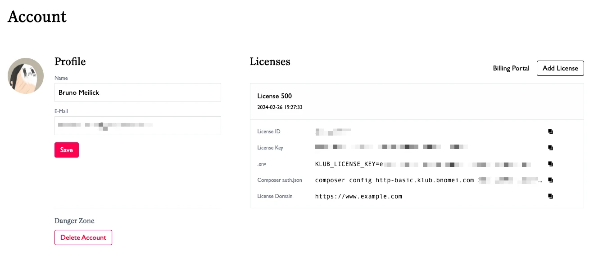Copy the License Domain URL
This screenshot has width=594, height=255.
pyautogui.click(x=550, y=196)
